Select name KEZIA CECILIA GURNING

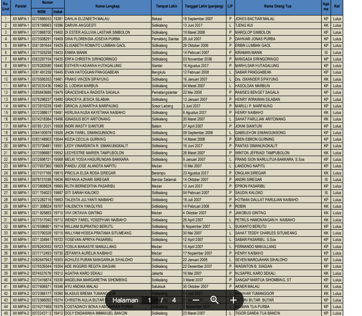coord(85,139)
